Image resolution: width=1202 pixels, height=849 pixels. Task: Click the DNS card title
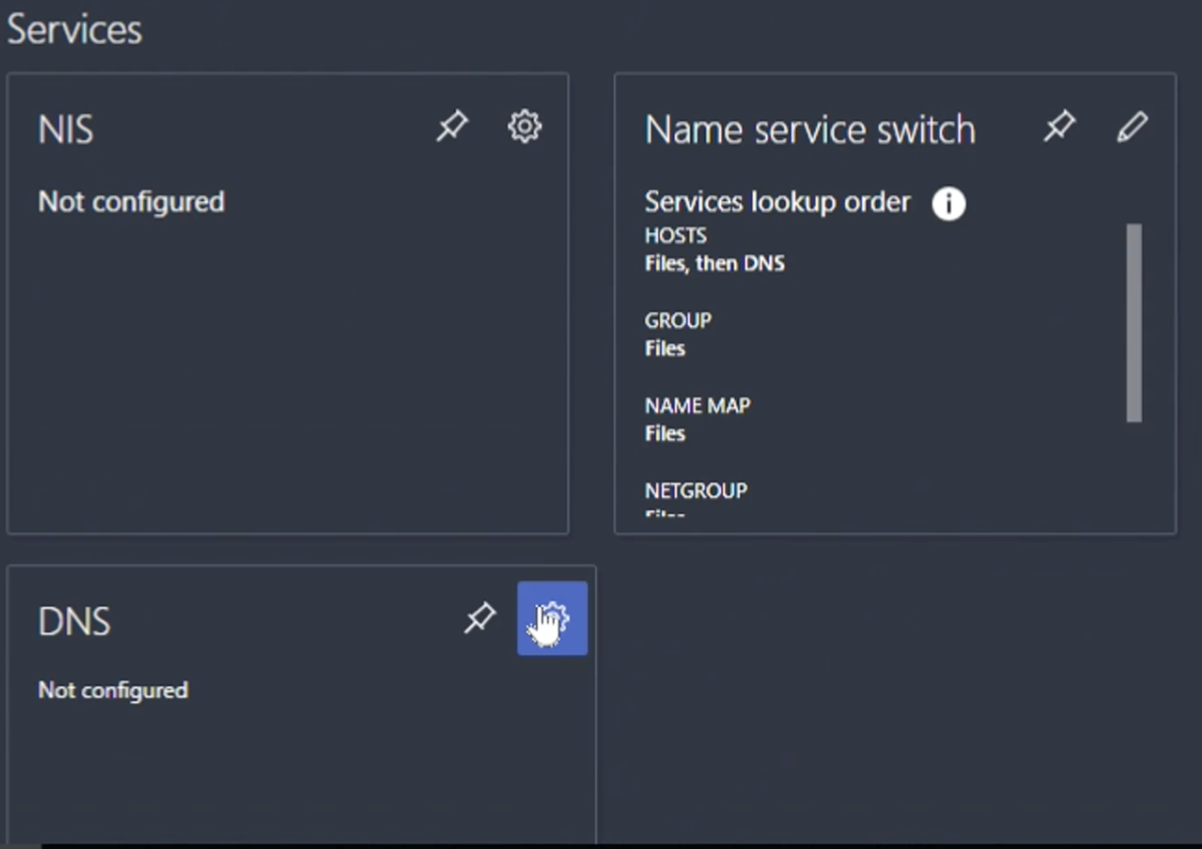coord(74,622)
